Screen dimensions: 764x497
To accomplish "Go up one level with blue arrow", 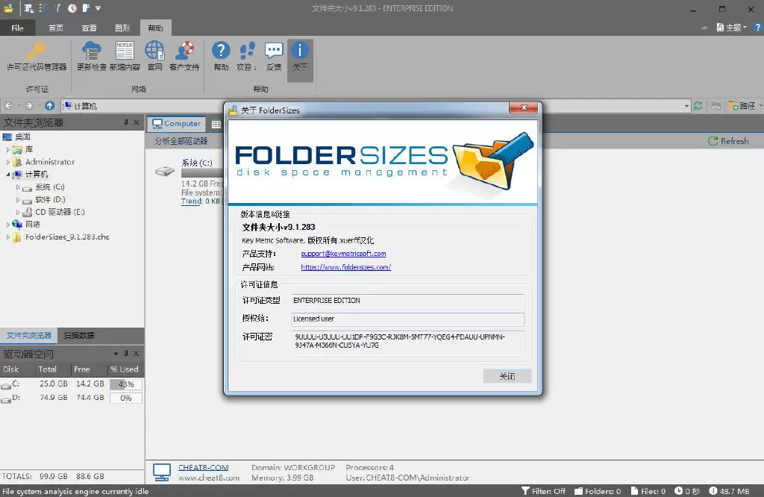I will click(x=50, y=106).
